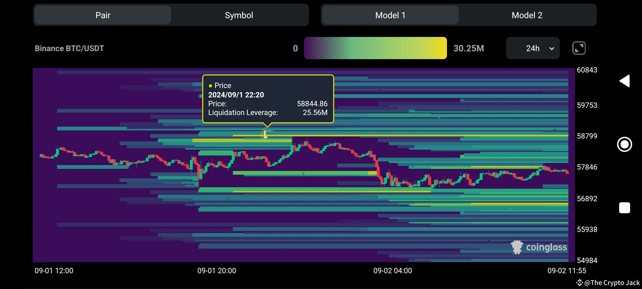Click the crosshair marker under tooltip
642x289 pixels.
[266, 134]
